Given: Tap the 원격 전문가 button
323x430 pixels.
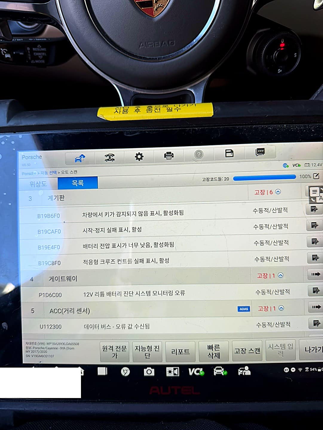Looking at the screenshot, I should click(114, 352).
